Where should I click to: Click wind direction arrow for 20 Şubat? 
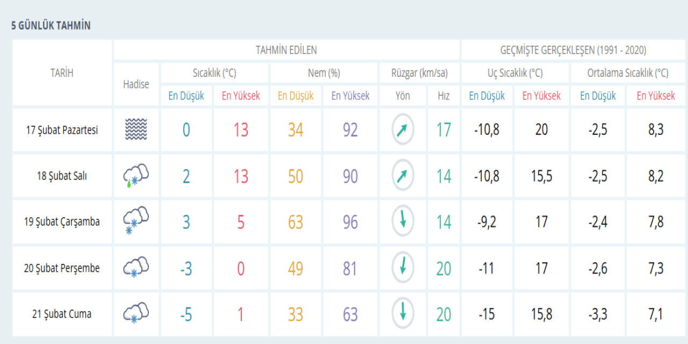403,267
